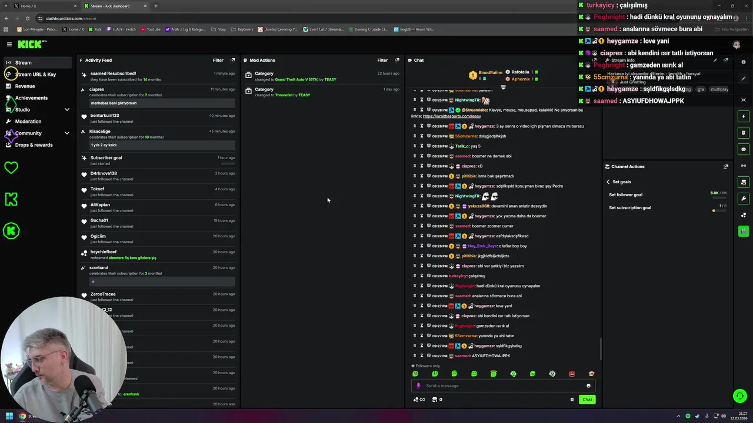Open the hamburger menu beside Kick logo
Screen dimensions: 753x423
9,44
